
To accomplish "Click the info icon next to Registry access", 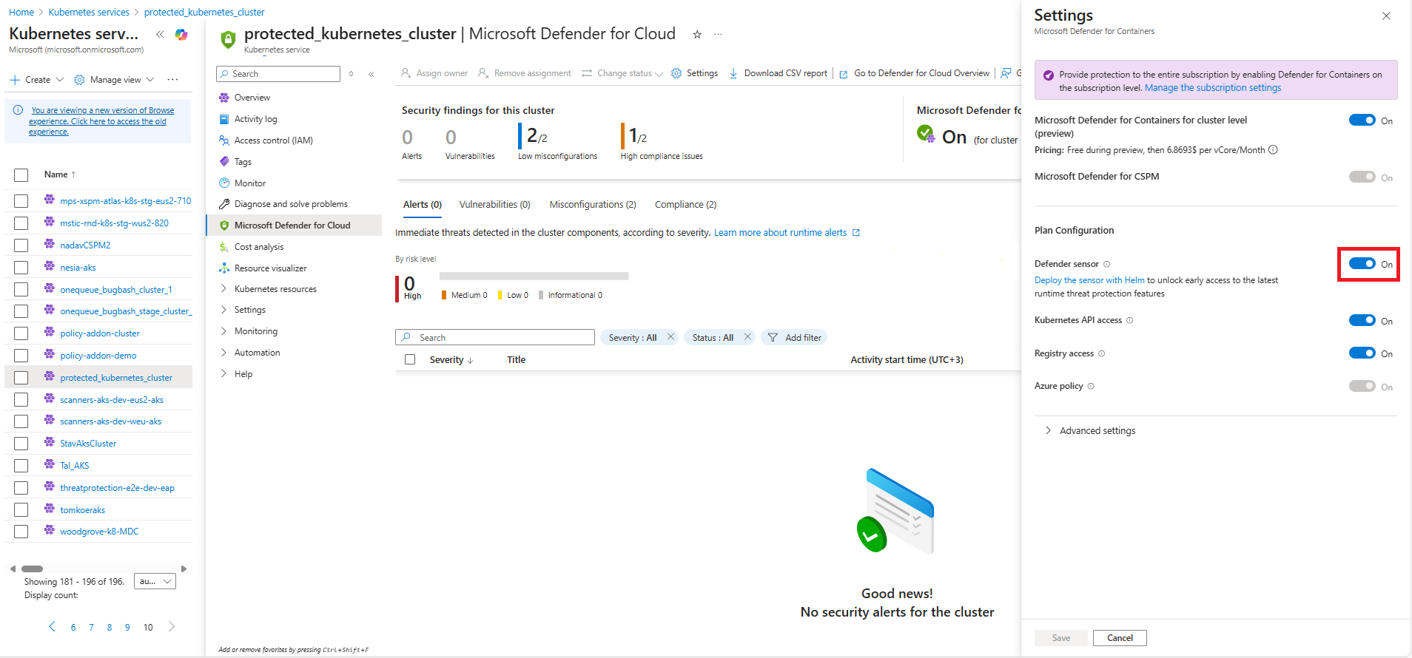I will pos(1102,353).
